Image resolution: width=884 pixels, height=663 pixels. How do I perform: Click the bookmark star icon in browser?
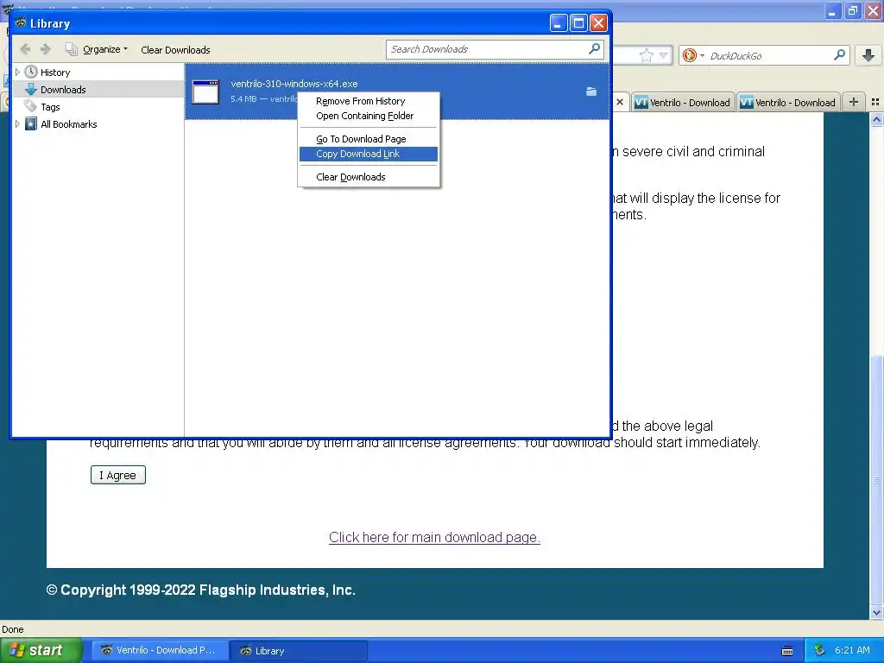point(646,55)
